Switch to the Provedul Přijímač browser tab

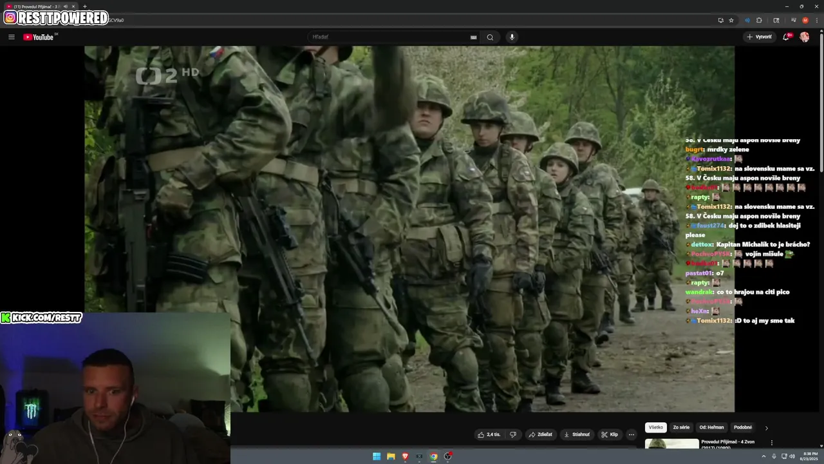(40, 6)
